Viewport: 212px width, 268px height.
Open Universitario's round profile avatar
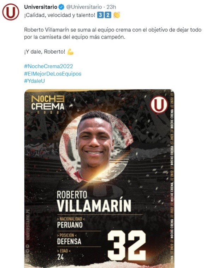point(11,12)
